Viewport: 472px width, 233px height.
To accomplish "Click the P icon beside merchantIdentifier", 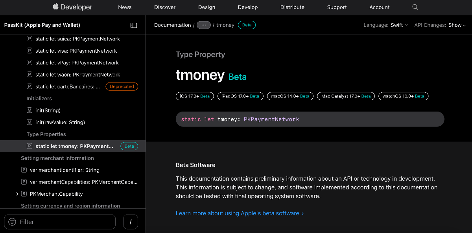I will click(24, 170).
